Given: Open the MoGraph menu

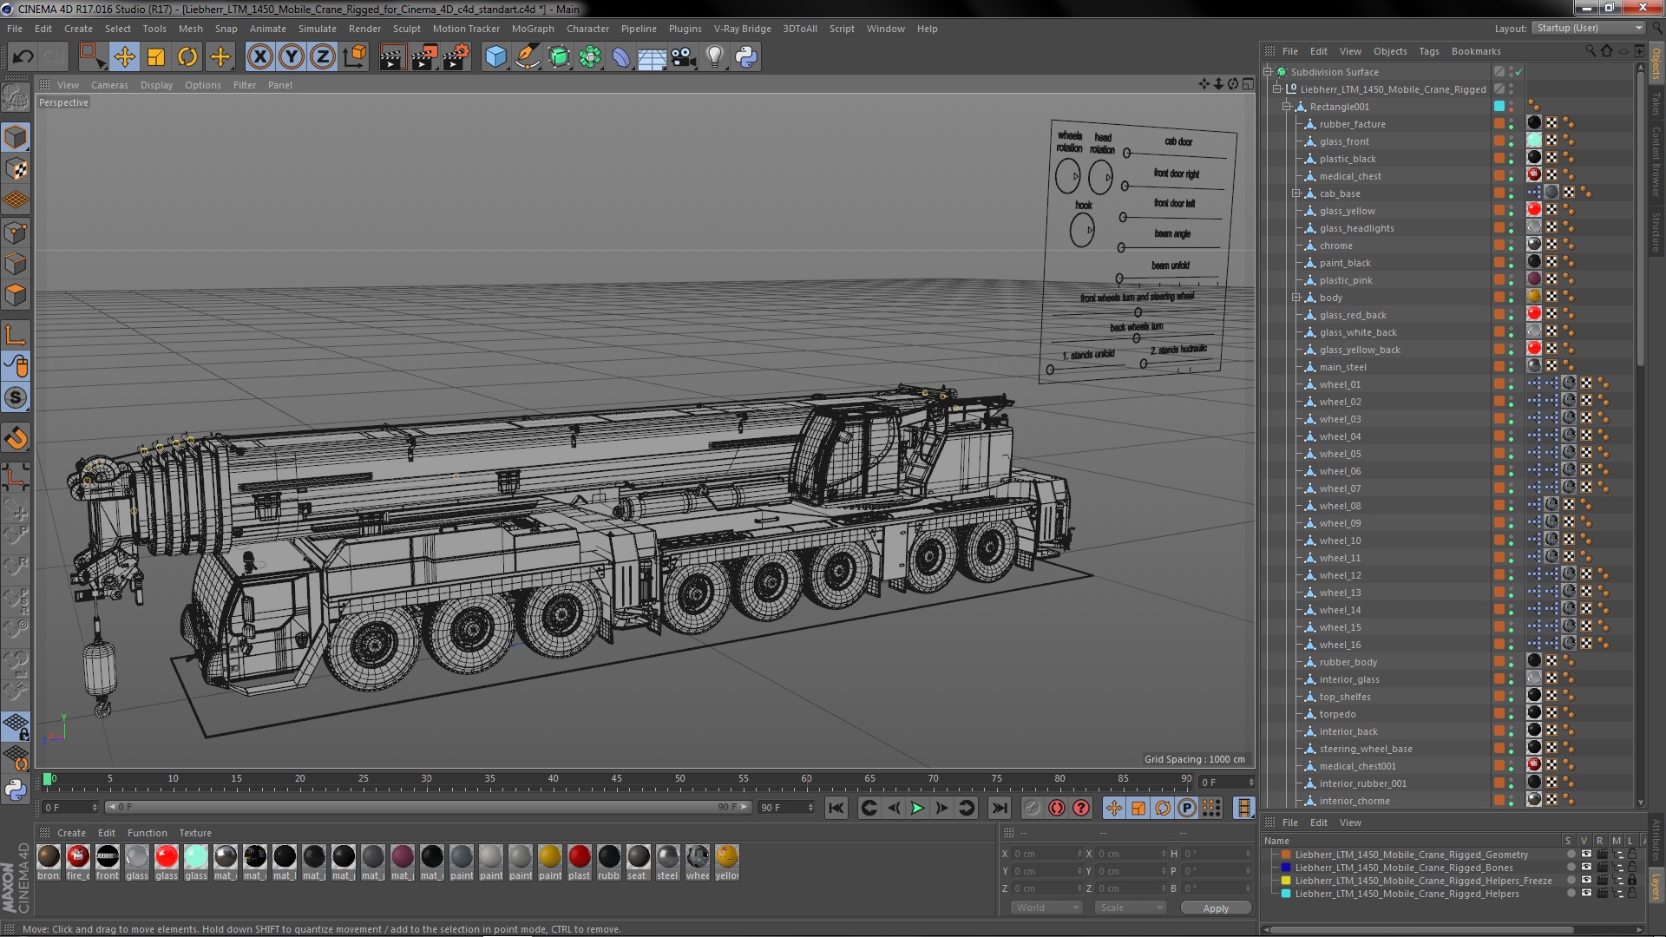Looking at the screenshot, I should click(533, 29).
